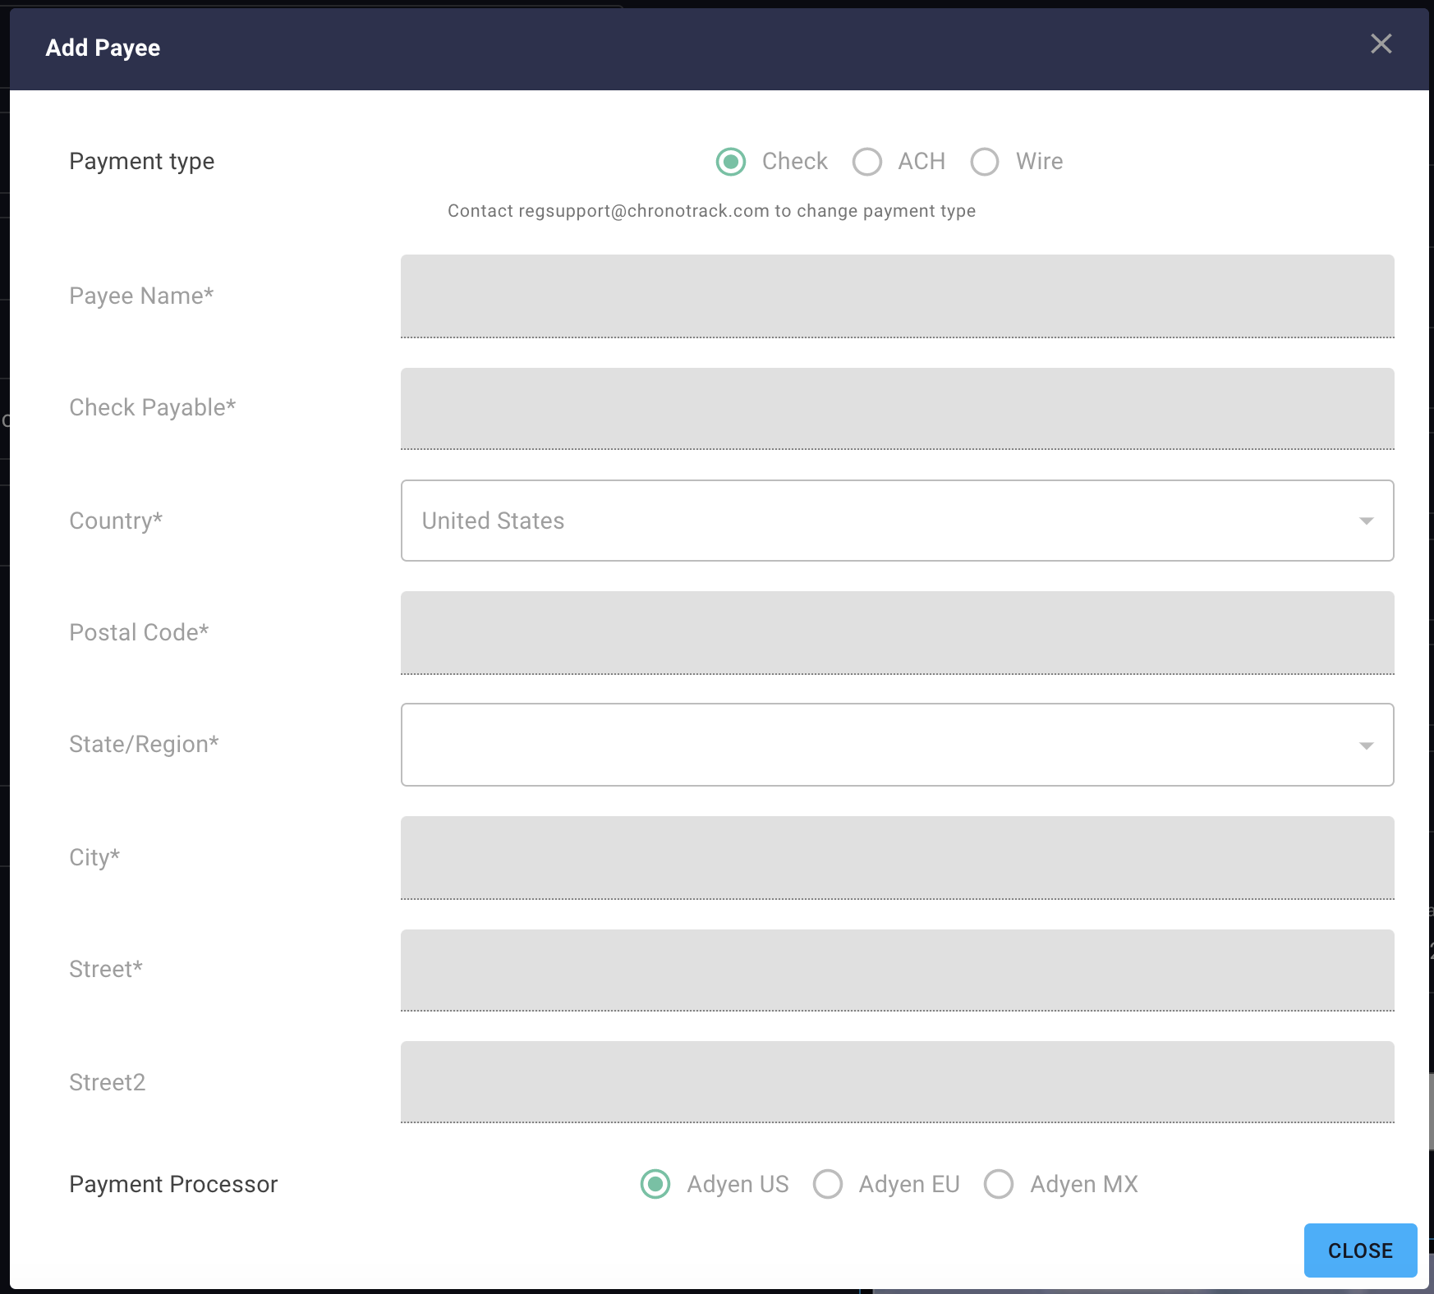Click the Postal Code* label
1434x1294 pixels.
pos(139,632)
